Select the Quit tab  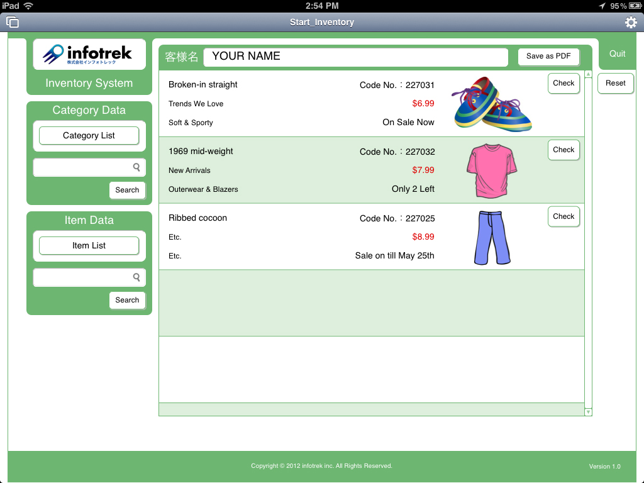tap(617, 54)
